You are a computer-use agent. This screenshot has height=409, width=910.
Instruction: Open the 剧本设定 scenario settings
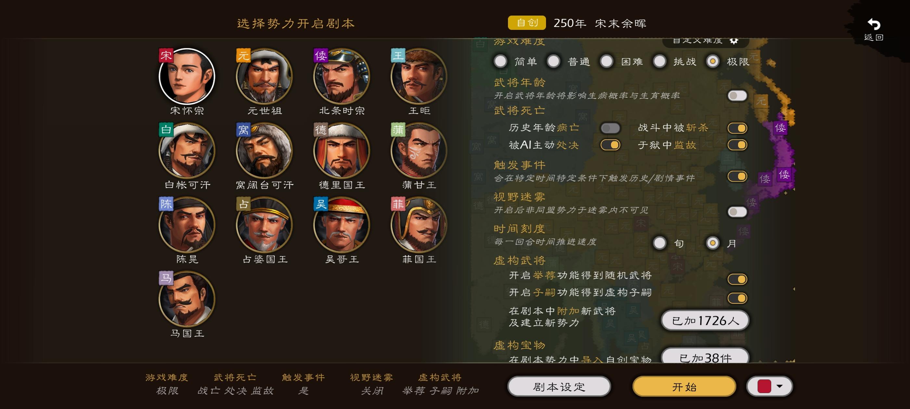click(559, 386)
